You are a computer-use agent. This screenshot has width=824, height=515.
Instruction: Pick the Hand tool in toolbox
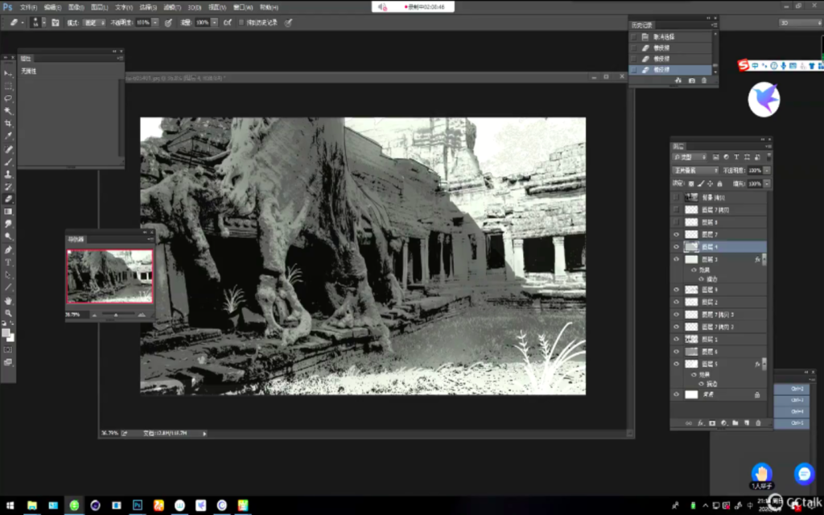(9, 300)
